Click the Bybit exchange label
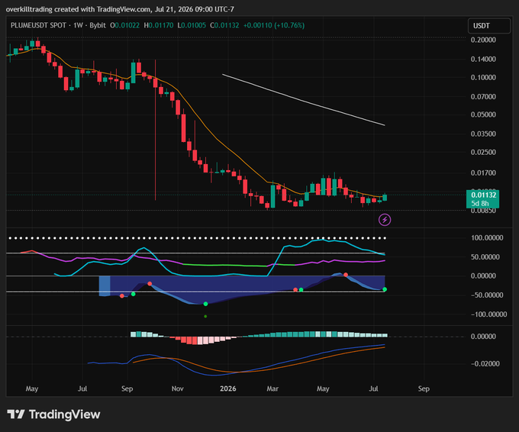 98,25
